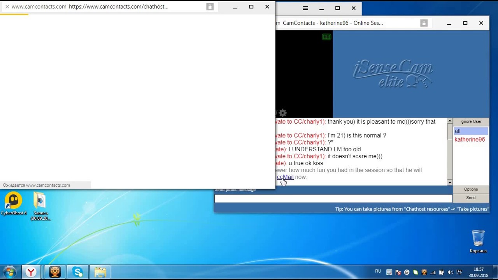Open Action Center flag tray icon
The height and width of the screenshot is (280, 498).
[x=398, y=272]
